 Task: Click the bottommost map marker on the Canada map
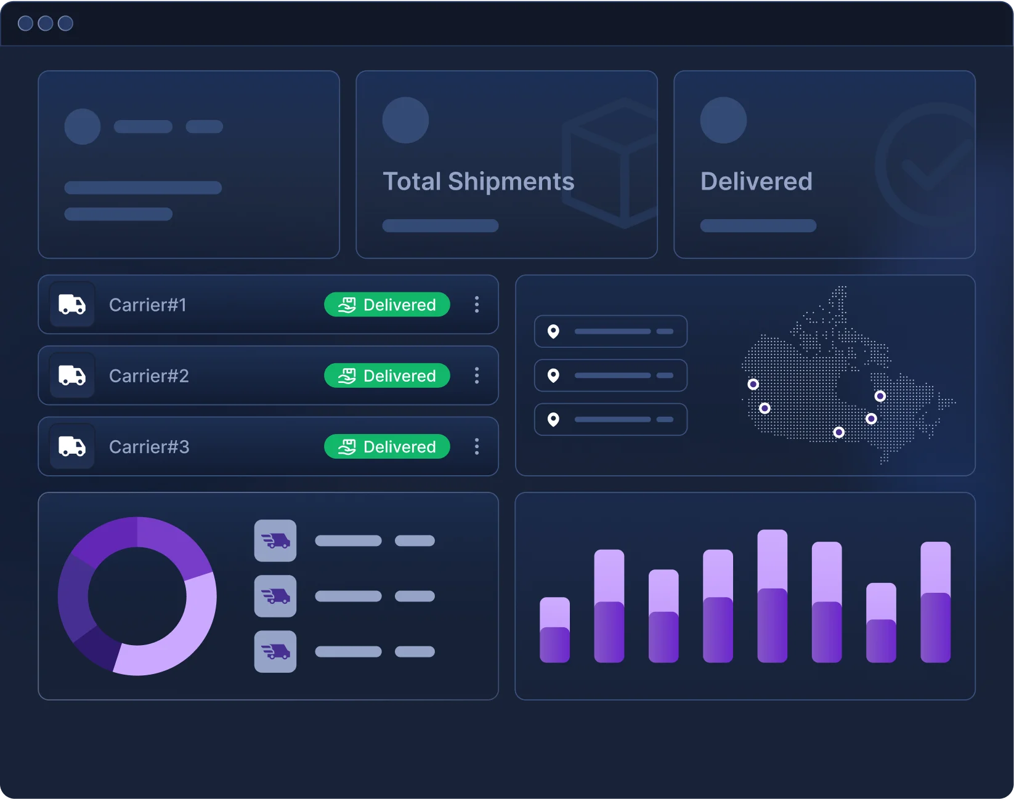coord(838,432)
